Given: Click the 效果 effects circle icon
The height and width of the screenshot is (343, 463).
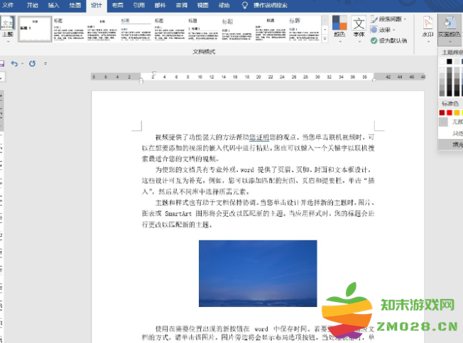Looking at the screenshot, I should [x=374, y=30].
